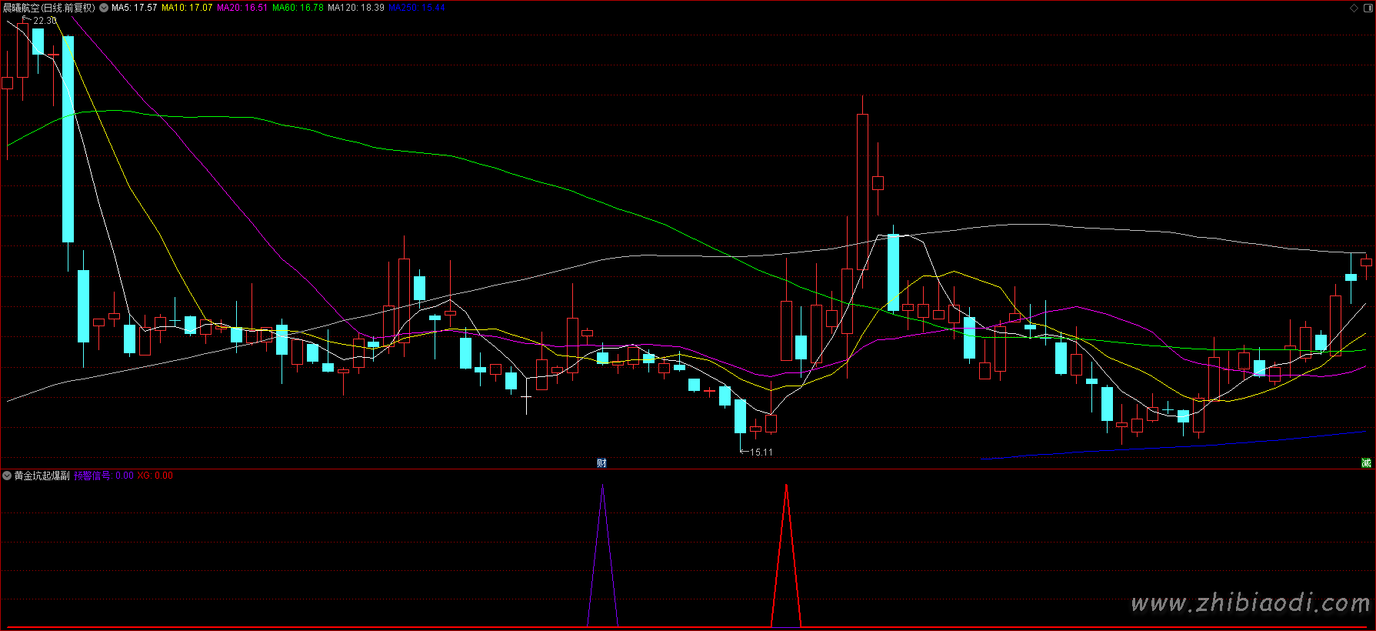This screenshot has width=1376, height=631.
Task: Open the dropdown beside 晨曦航空 title
Action: (104, 8)
